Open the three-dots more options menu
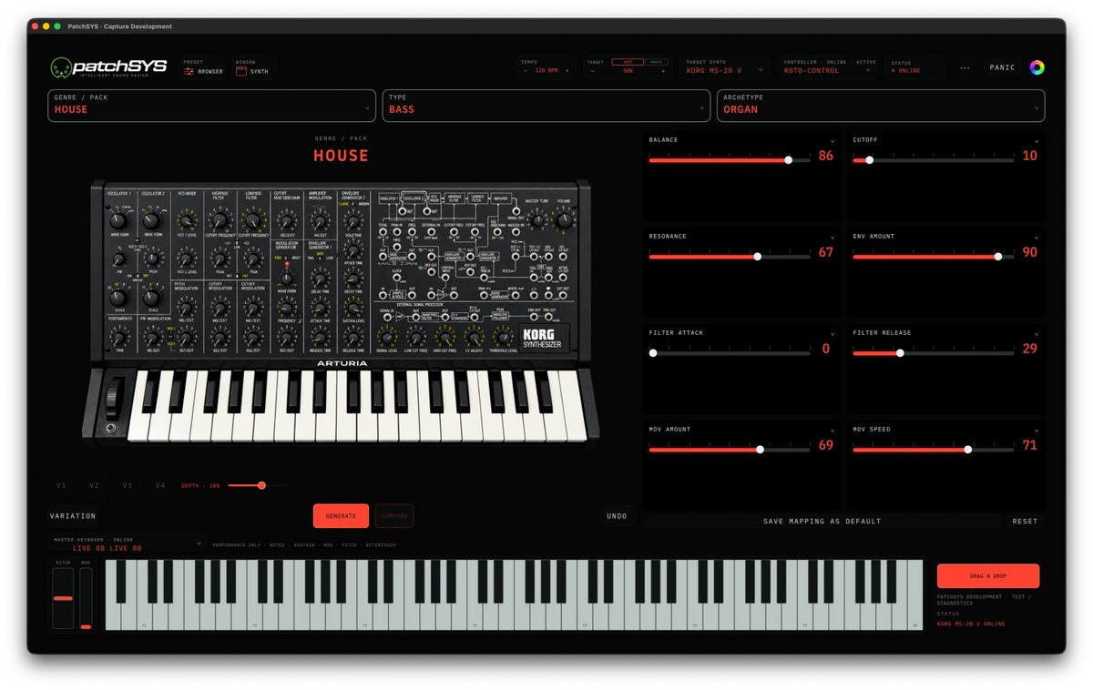Image resolution: width=1093 pixels, height=690 pixels. tap(965, 68)
